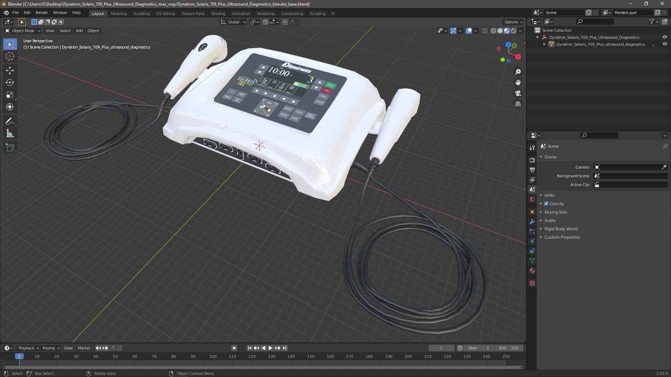Expand the Keying Sets panel

(555, 212)
